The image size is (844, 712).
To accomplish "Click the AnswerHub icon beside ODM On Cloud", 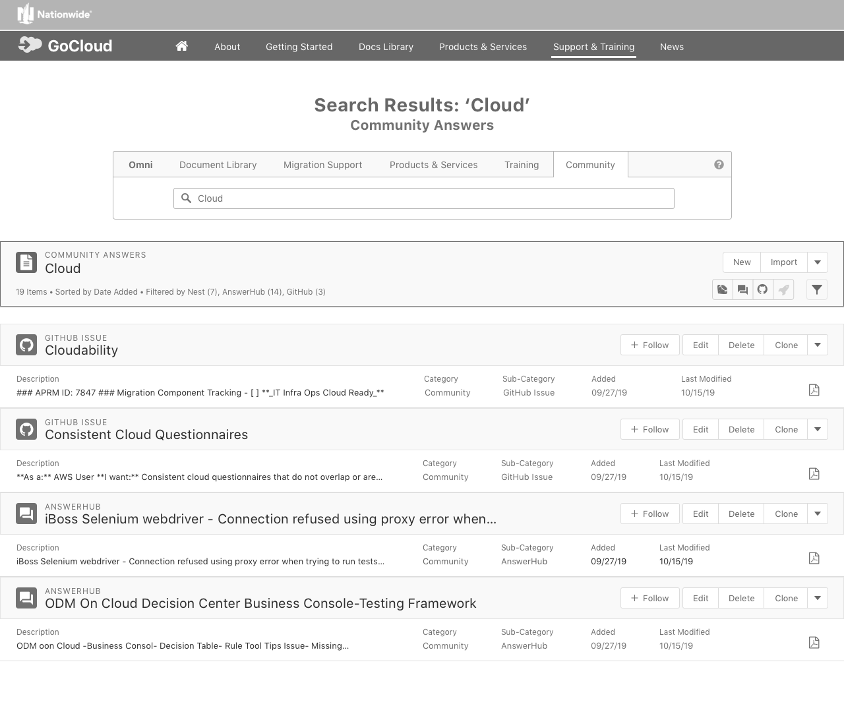I will (x=26, y=598).
